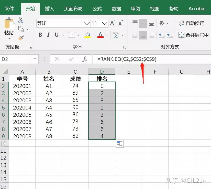Image resolution: width=211 pixels, height=189 pixels.
Task: Open the font name dropdown
Action: coord(87,23)
